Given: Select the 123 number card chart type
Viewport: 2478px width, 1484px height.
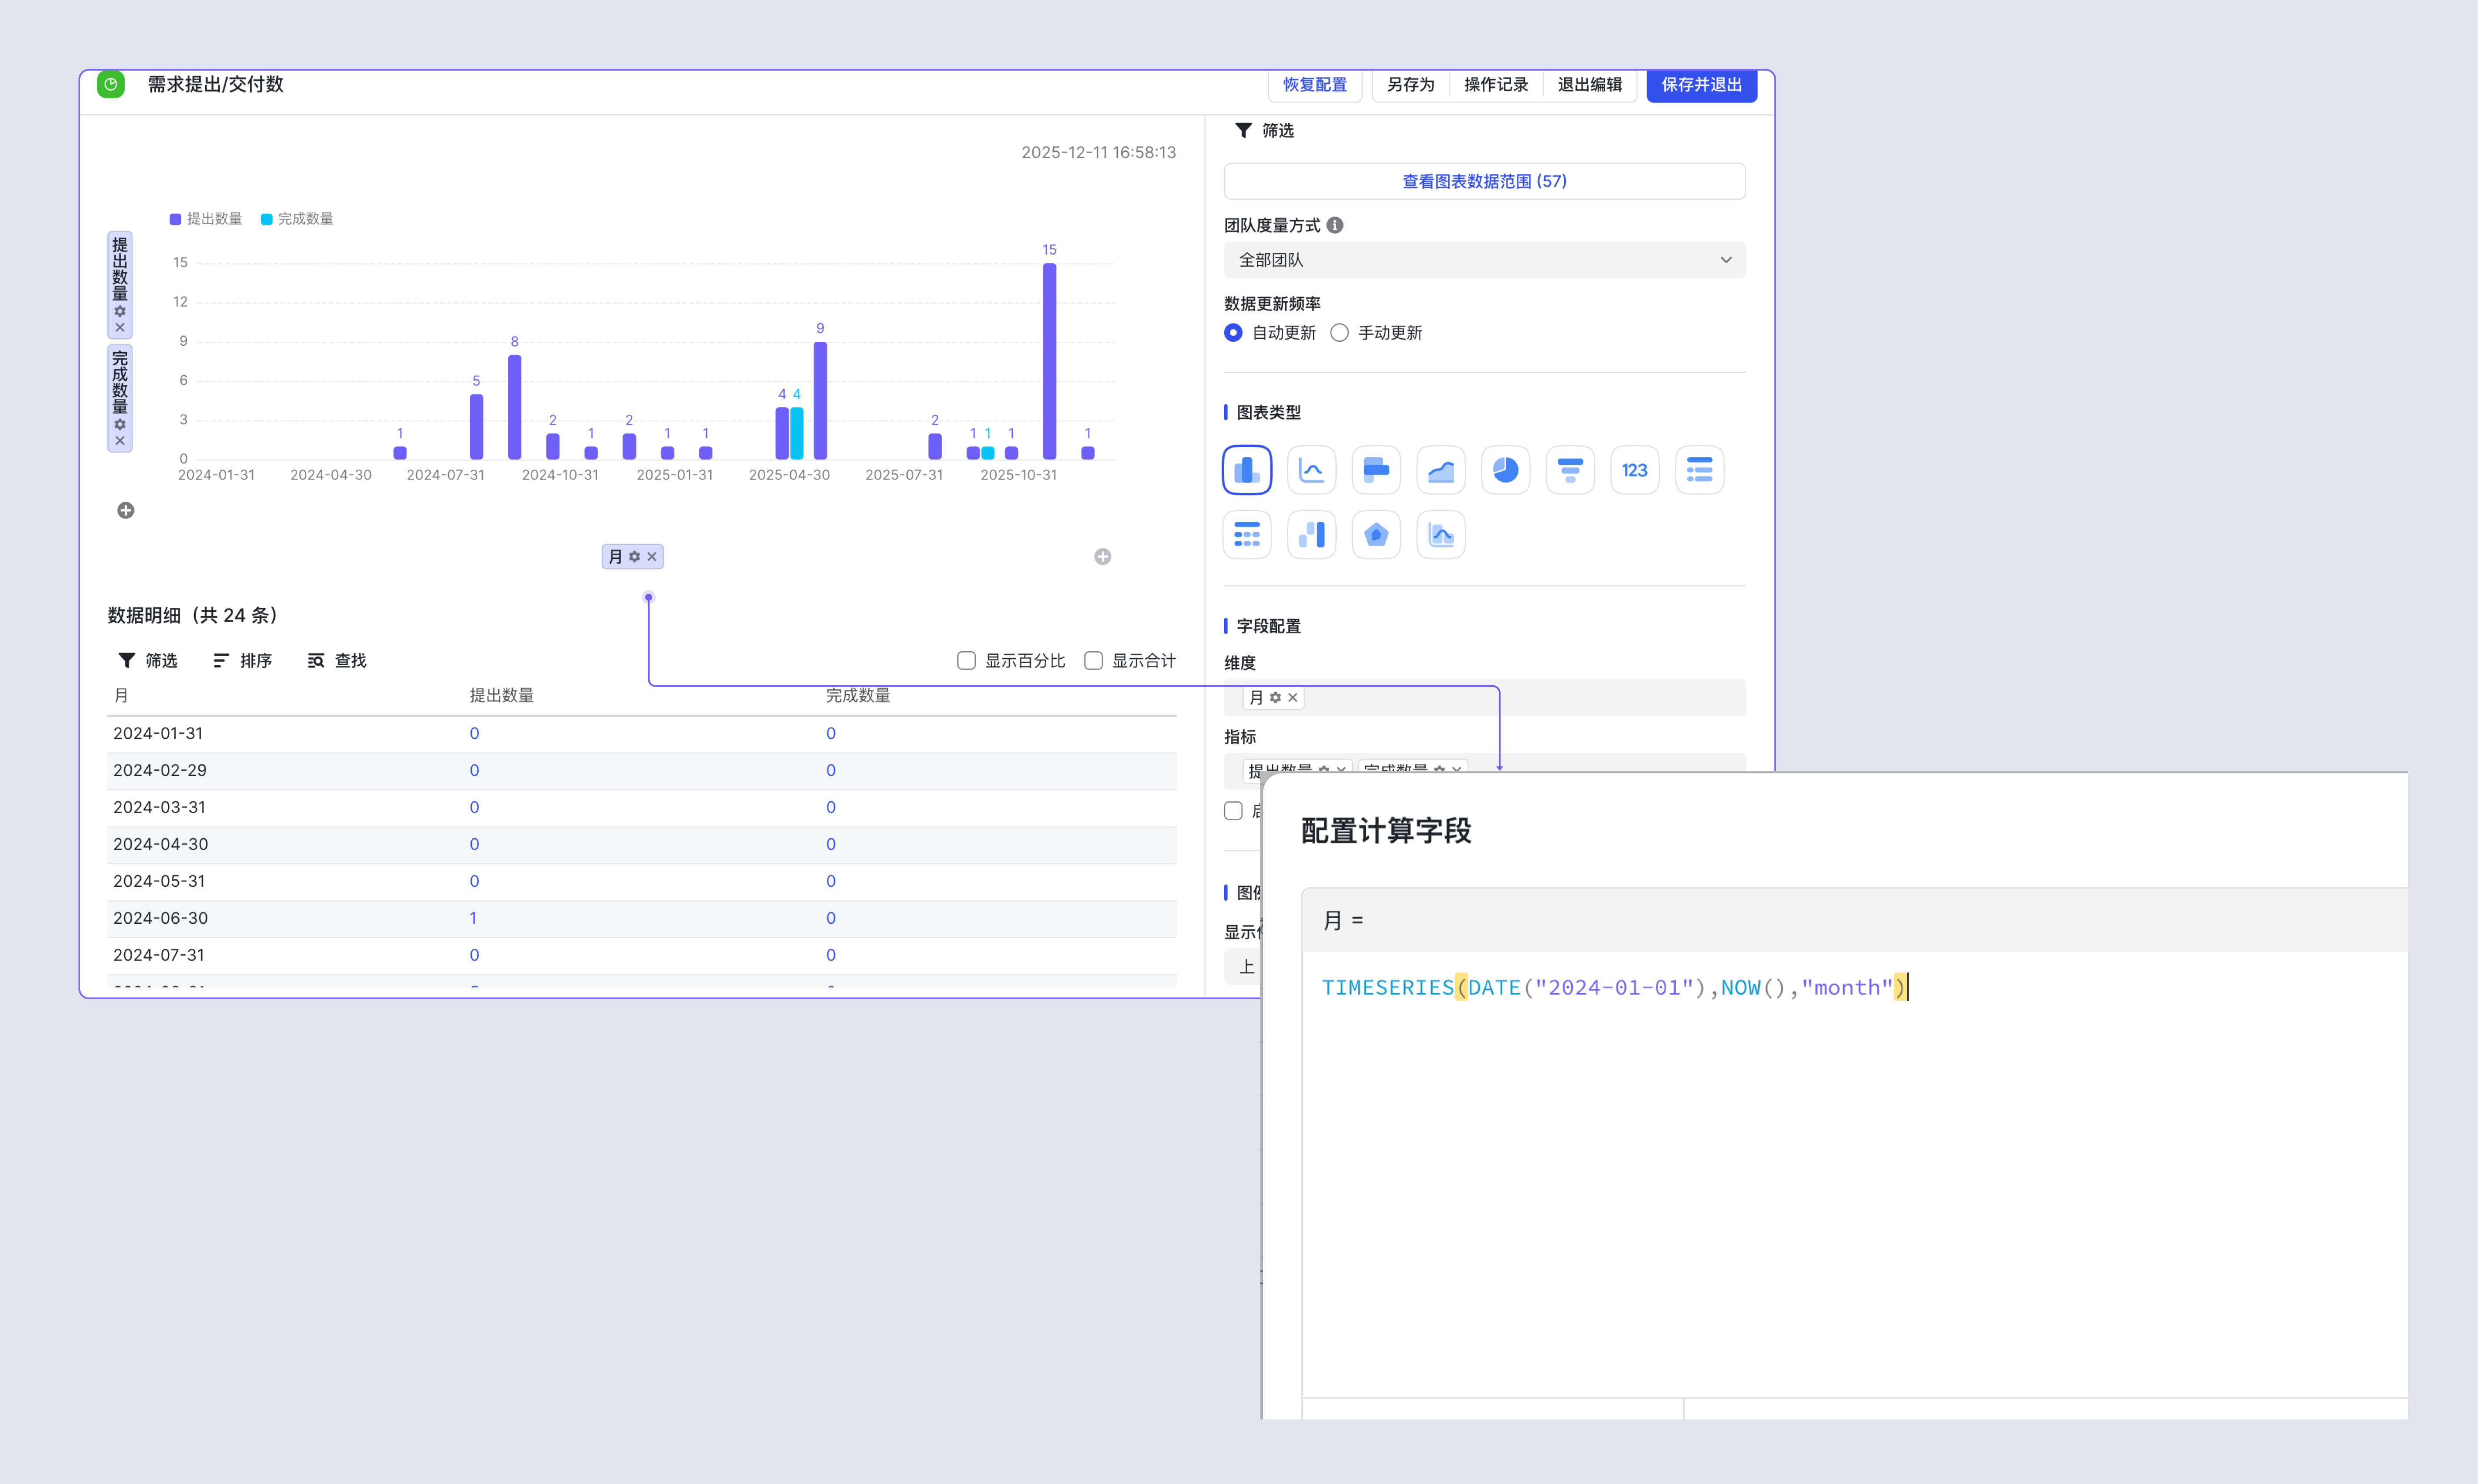Looking at the screenshot, I should point(1635,470).
